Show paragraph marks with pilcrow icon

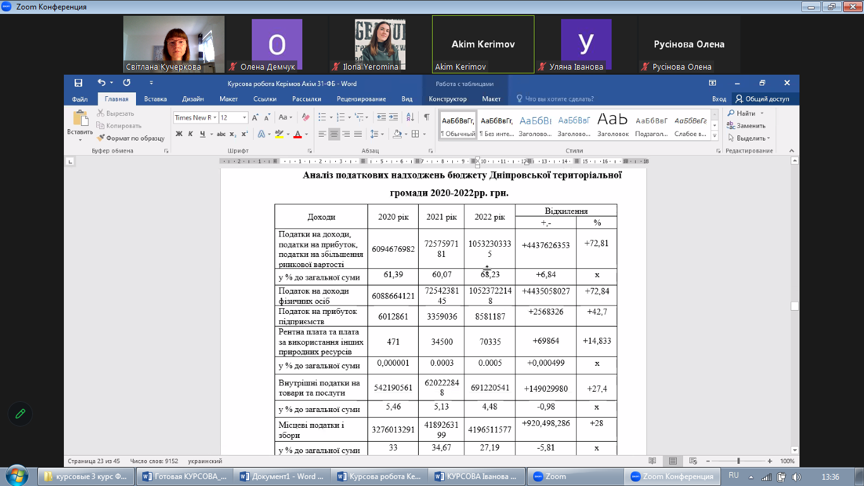coord(426,118)
